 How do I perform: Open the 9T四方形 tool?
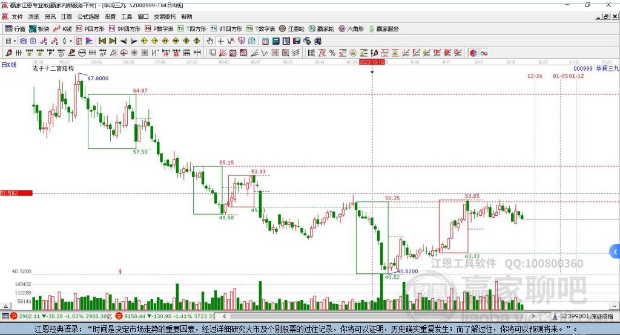click(x=226, y=29)
